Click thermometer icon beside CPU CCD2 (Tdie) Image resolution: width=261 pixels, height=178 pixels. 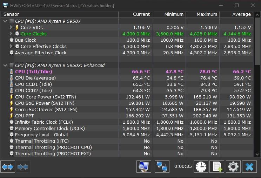click(11, 91)
